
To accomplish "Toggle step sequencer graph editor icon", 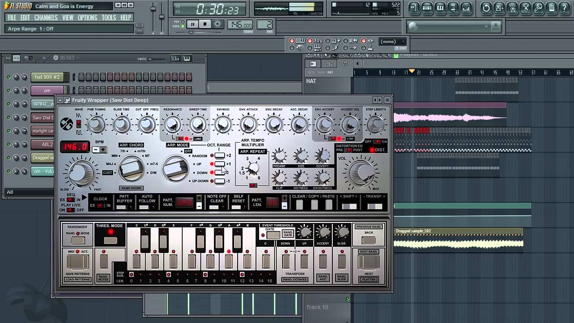I will pyautogui.click(x=175, y=58).
